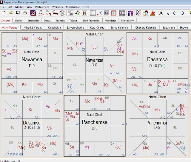This screenshot has height=162, width=191.
Task: Switch to the Kota Chakra sub-tab
Action: (97, 28)
